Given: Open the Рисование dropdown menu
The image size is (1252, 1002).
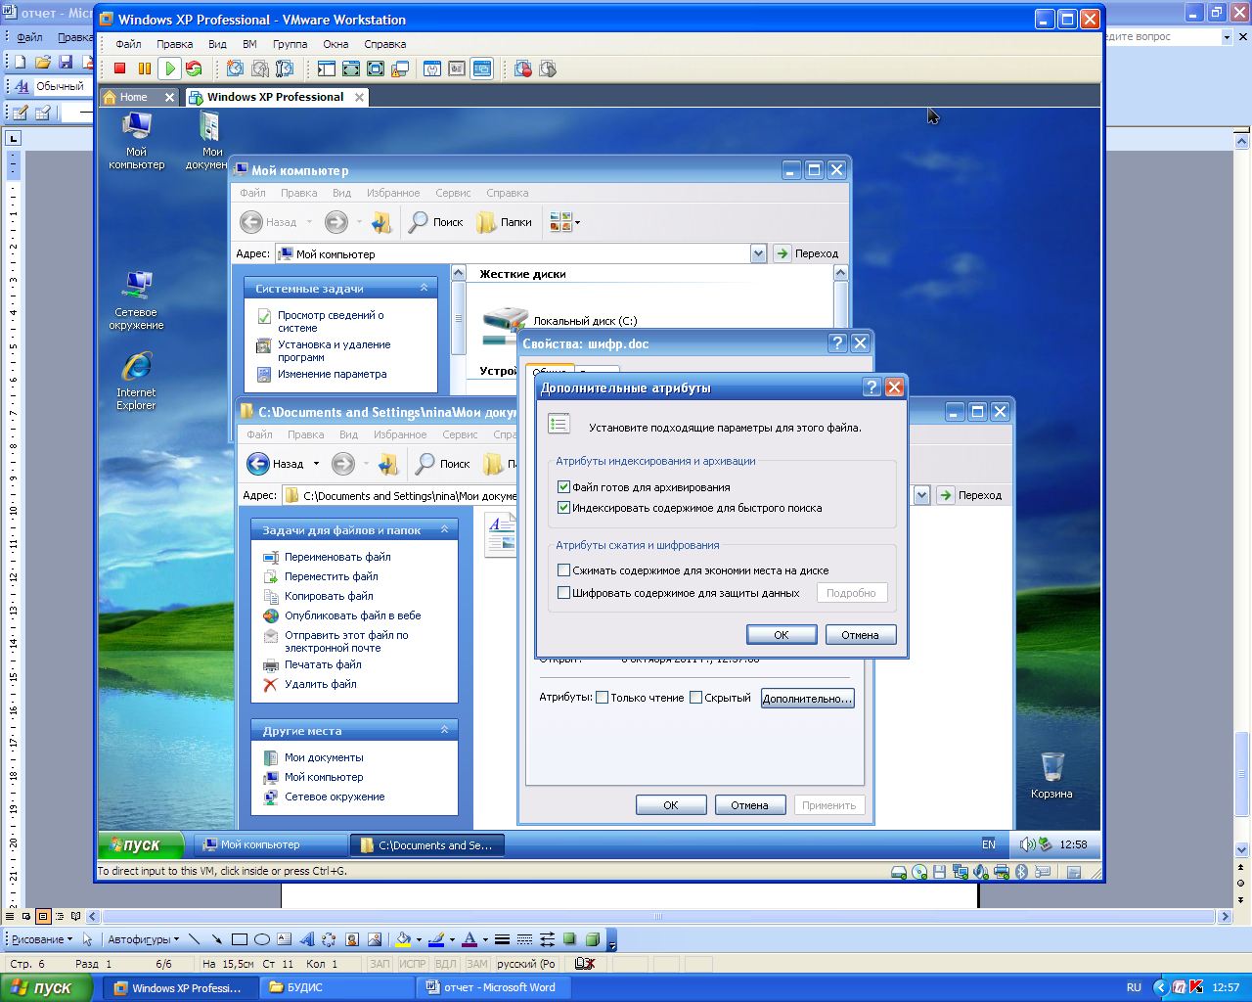Looking at the screenshot, I should 42,939.
